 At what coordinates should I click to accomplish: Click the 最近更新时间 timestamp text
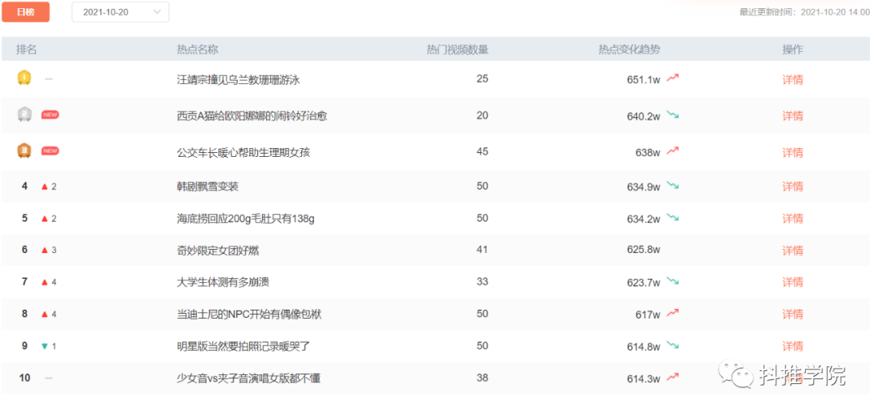coord(804,12)
